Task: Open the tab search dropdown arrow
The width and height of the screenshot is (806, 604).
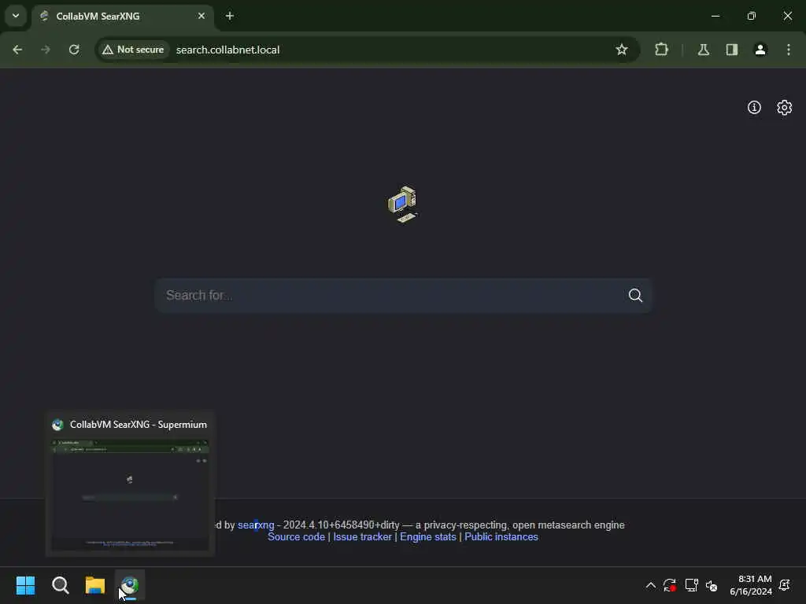Action: [x=16, y=16]
